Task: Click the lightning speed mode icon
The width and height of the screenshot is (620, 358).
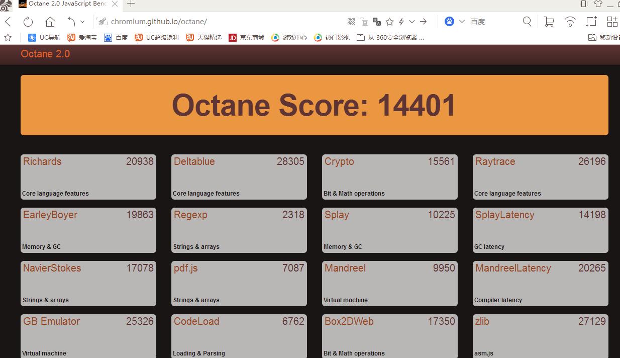Action: (401, 22)
